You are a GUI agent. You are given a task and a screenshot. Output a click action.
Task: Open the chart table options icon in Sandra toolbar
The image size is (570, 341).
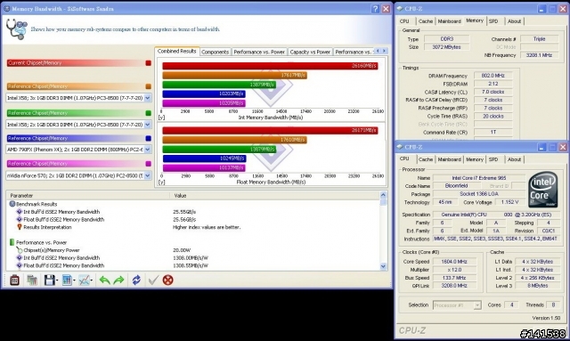click(x=67, y=280)
